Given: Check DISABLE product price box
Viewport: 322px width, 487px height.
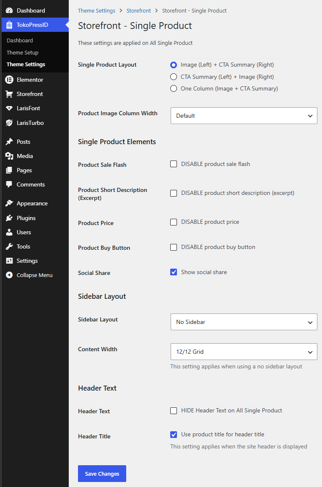Looking at the screenshot, I should point(174,222).
